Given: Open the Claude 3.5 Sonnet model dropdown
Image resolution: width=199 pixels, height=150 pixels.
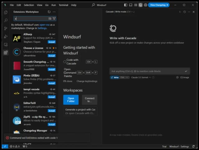Looking at the screenshot, I should tap(141, 77).
